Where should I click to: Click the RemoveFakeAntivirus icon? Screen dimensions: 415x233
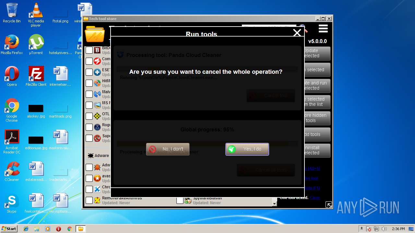[97, 200]
